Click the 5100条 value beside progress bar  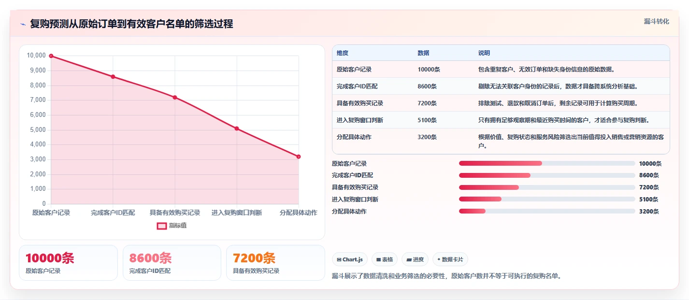pos(649,200)
